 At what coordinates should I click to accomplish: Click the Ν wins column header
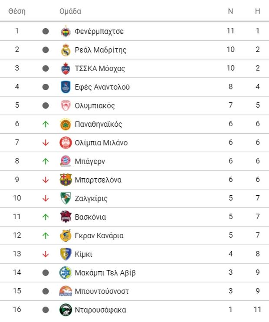230,11
